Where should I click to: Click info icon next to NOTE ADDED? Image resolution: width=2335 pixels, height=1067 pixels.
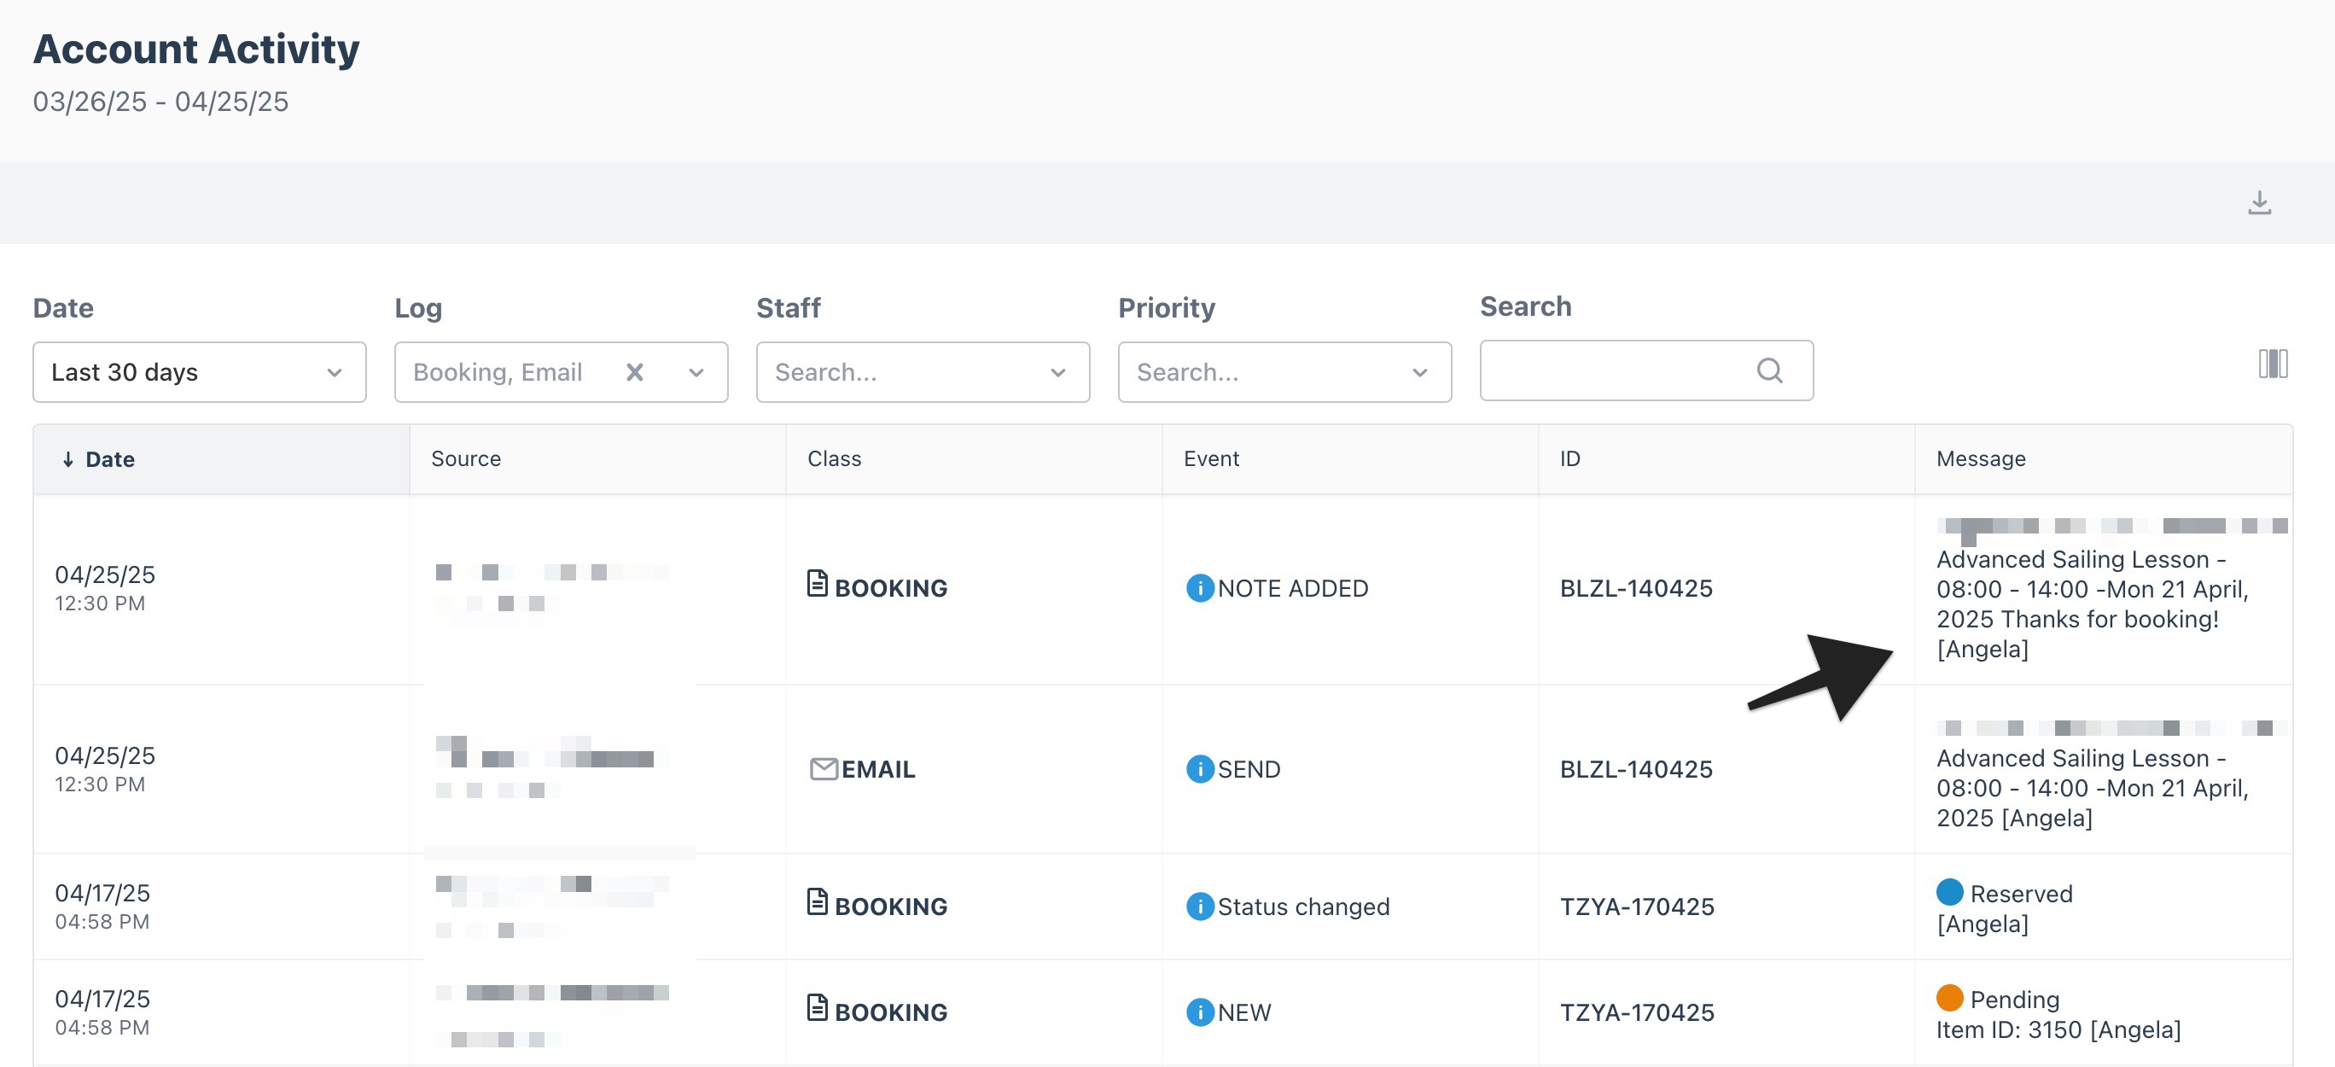tap(1199, 588)
